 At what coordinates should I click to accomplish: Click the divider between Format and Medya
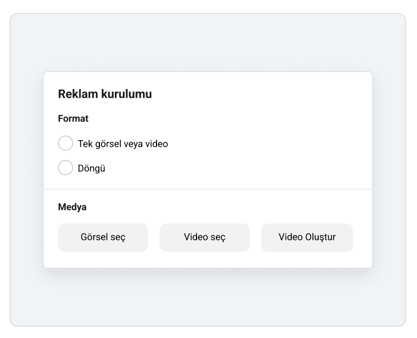click(x=208, y=189)
